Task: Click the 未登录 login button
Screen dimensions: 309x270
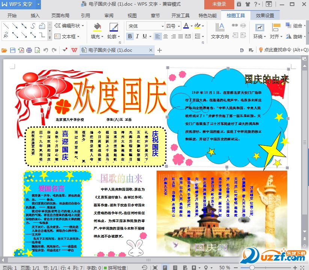Action: pos(219,4)
